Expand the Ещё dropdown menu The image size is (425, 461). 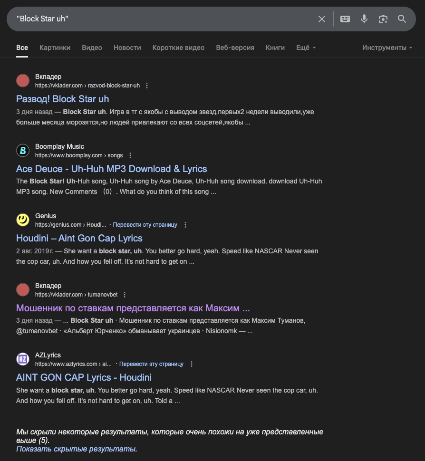click(306, 48)
